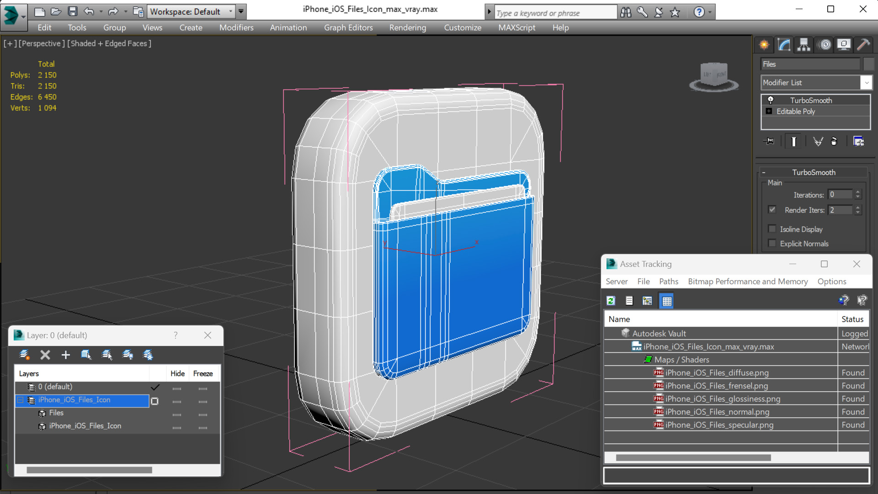The width and height of the screenshot is (878, 494).
Task: Click Select Highlighted Objects and Layers icon
Action: pos(86,355)
